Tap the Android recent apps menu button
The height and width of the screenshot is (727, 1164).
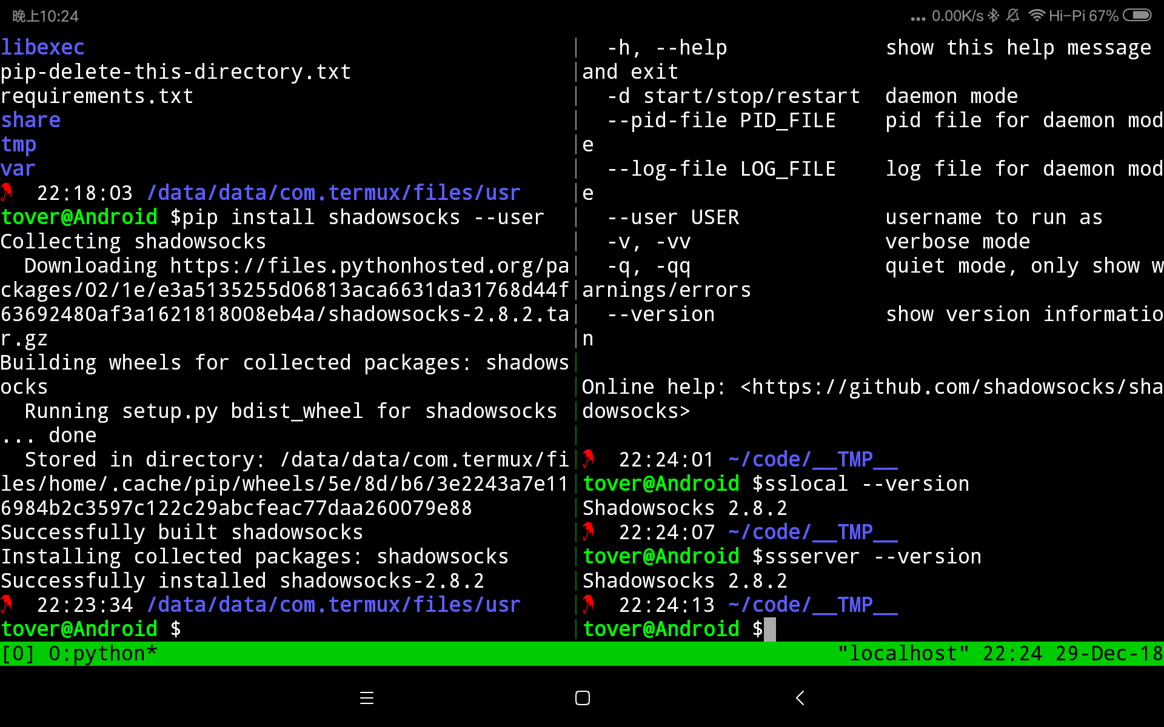pyautogui.click(x=367, y=698)
